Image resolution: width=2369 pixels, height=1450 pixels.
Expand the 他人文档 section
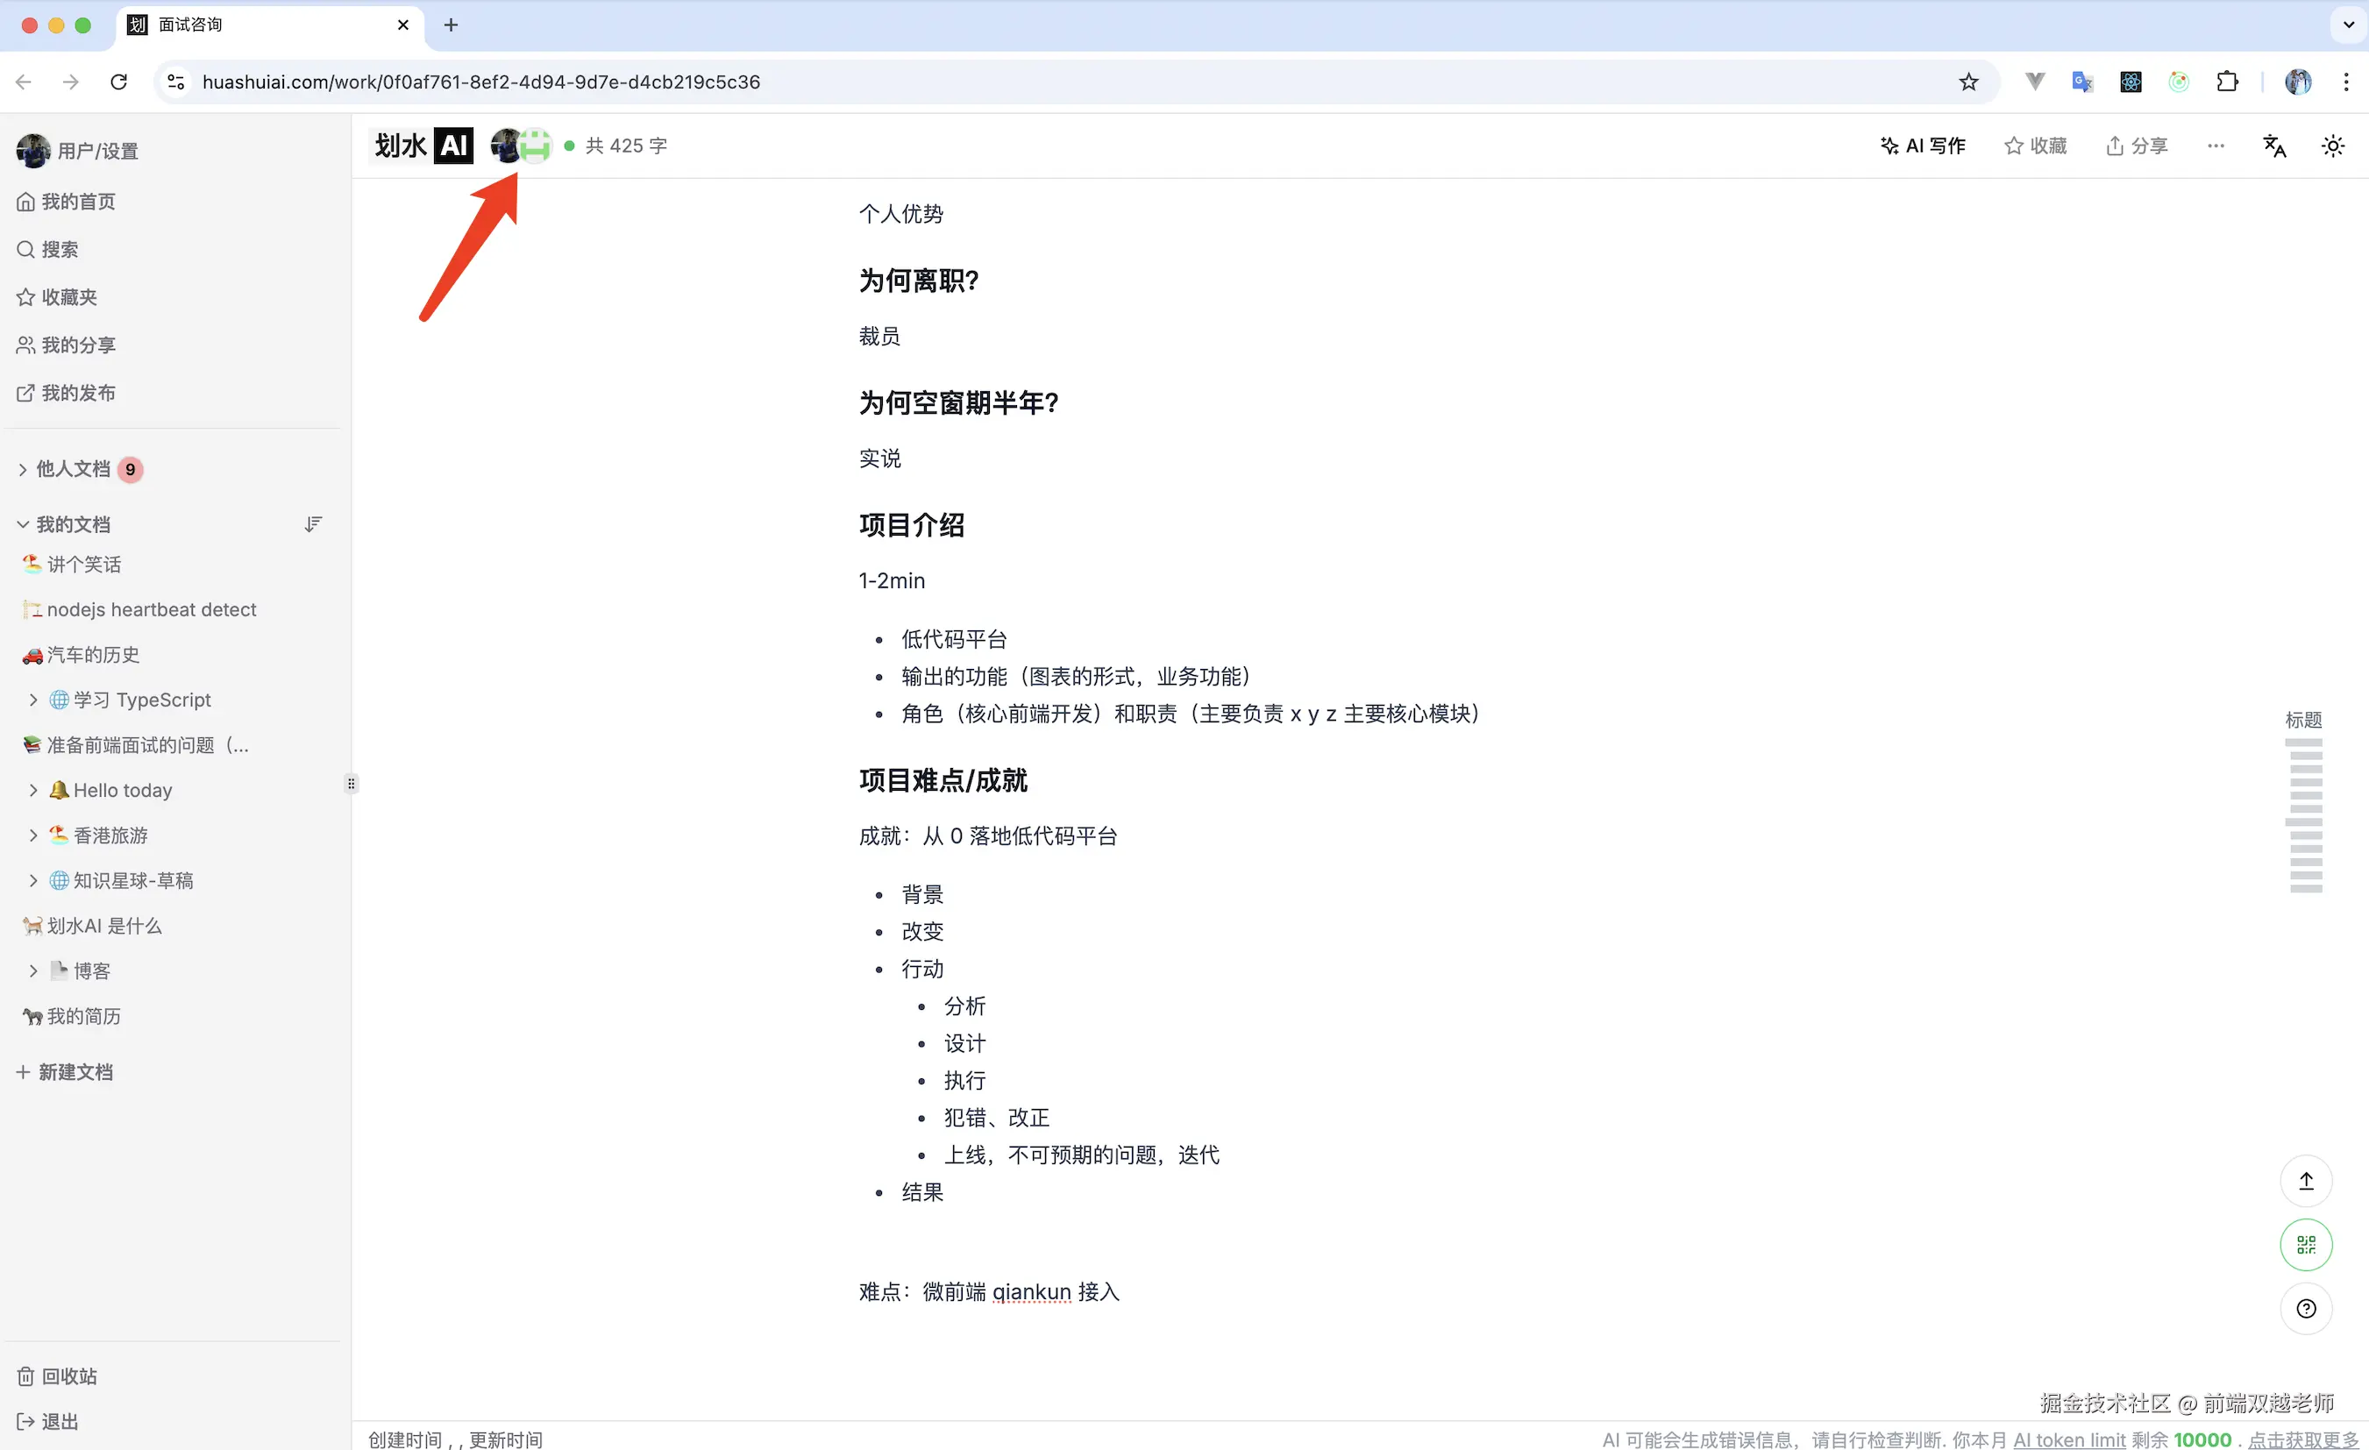[x=21, y=468]
